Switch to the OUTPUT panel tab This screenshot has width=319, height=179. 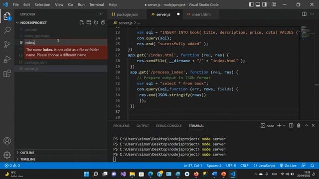(143, 126)
